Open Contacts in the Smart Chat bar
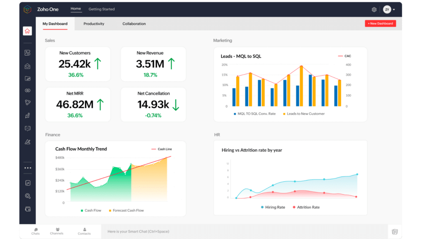The height and width of the screenshot is (239, 426). click(84, 232)
